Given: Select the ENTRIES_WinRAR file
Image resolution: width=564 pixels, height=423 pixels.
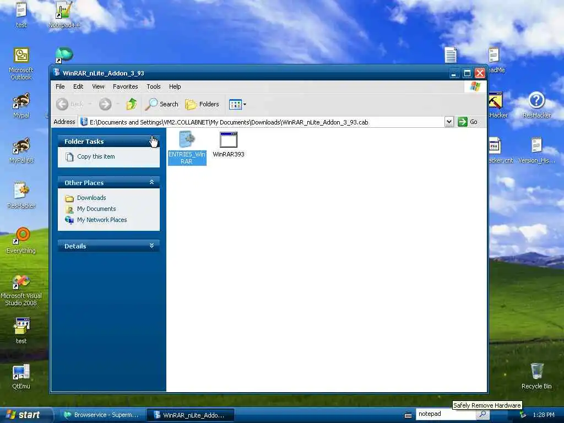Looking at the screenshot, I should point(187,148).
